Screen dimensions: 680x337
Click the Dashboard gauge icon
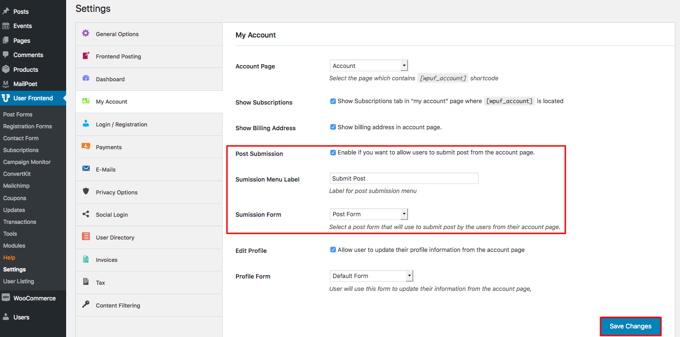[86, 78]
